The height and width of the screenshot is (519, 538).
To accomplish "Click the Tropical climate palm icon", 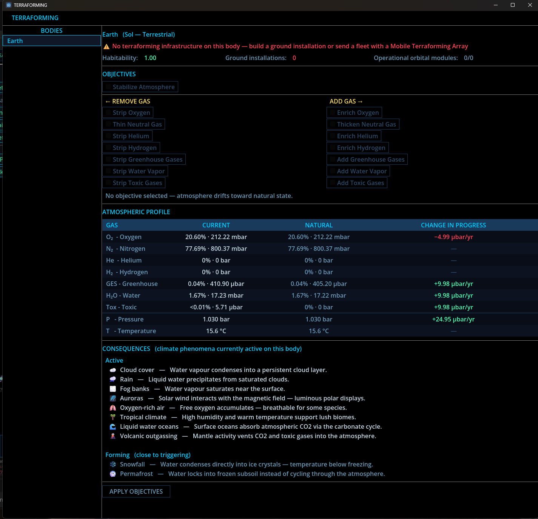I will coord(113,417).
